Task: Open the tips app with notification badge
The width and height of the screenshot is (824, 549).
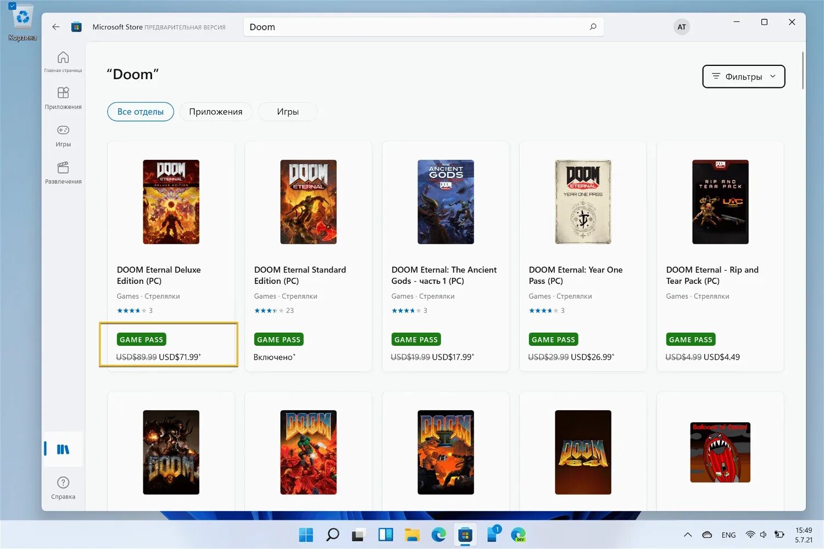Action: coord(493,534)
